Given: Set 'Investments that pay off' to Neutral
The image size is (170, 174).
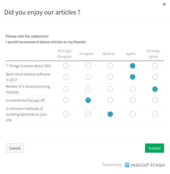Looking at the screenshot, I should (x=110, y=100).
